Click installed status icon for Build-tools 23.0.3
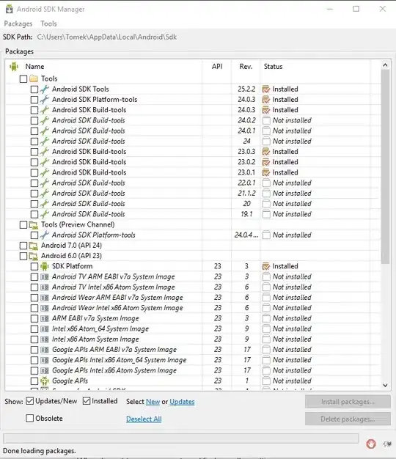This screenshot has width=396, height=459. 266,152
